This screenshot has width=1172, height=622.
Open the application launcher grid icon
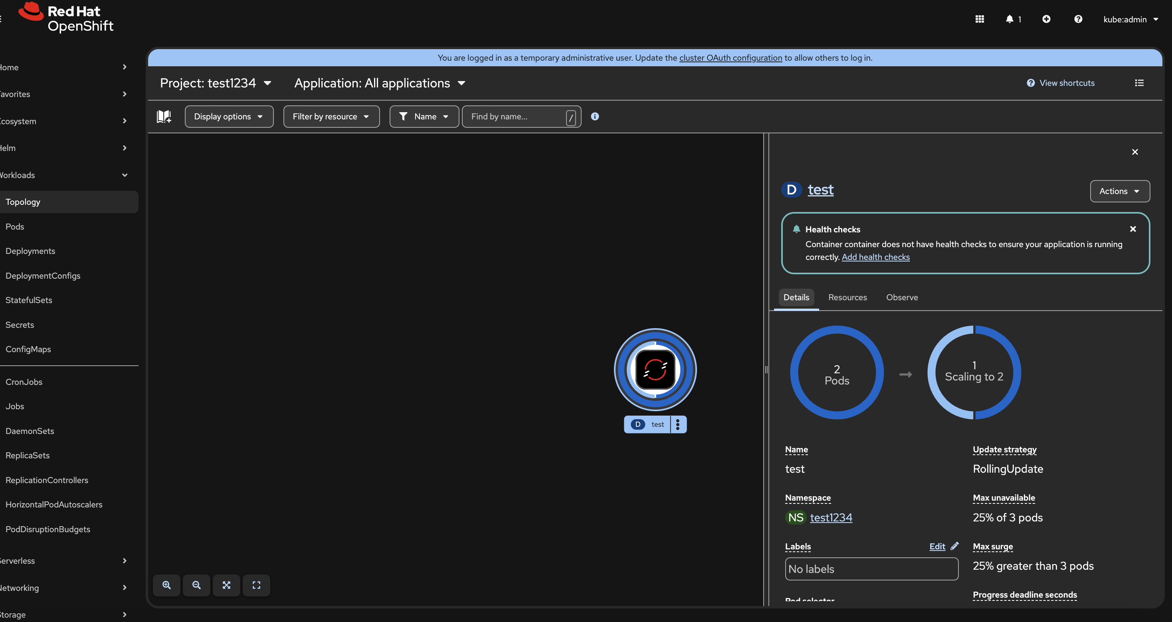tap(980, 19)
